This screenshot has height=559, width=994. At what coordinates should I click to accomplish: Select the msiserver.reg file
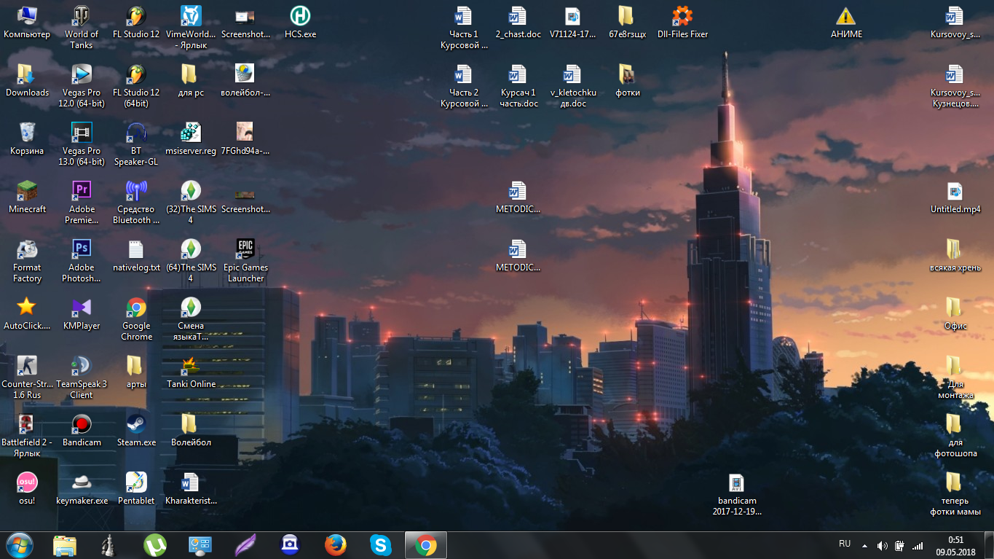tap(191, 138)
